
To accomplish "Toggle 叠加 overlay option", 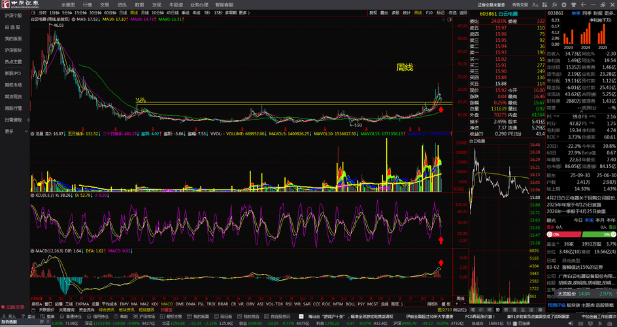I will coord(384,12).
